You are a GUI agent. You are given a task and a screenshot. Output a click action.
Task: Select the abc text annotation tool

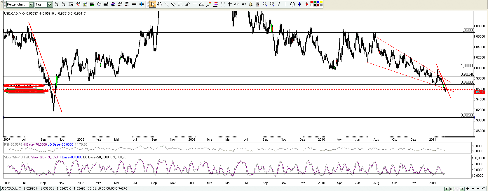244,4
